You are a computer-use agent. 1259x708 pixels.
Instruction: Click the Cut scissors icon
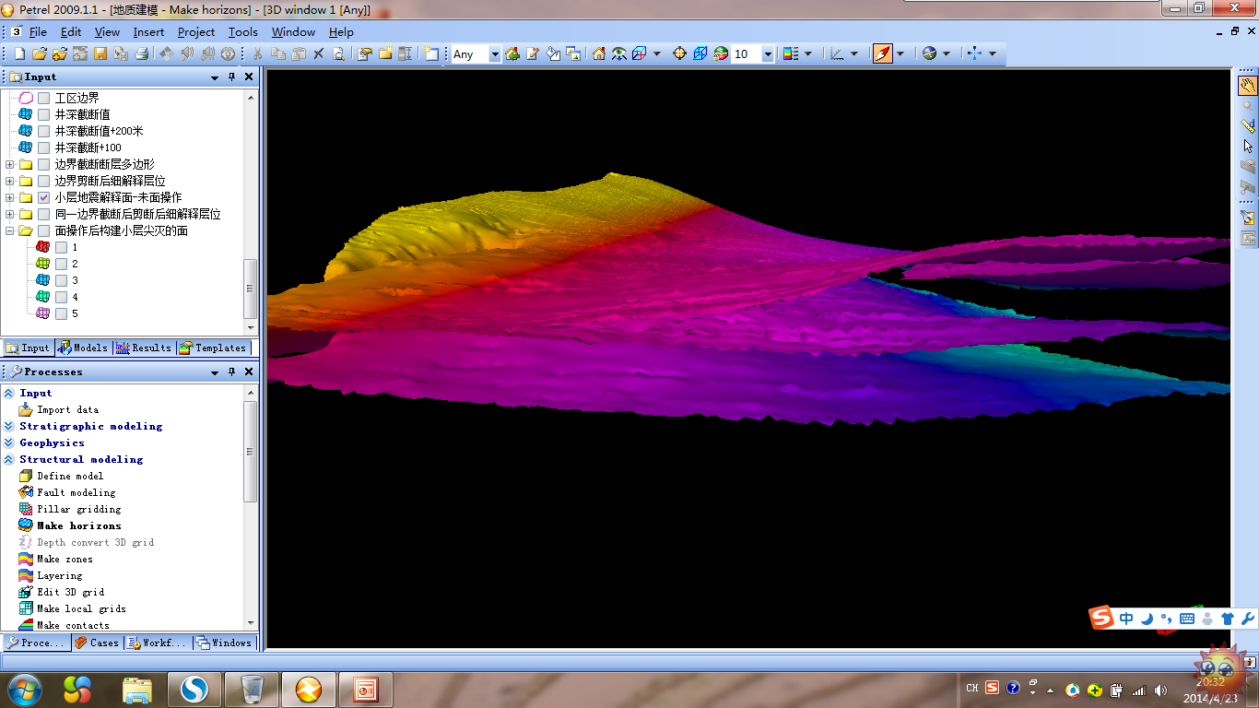click(x=257, y=54)
